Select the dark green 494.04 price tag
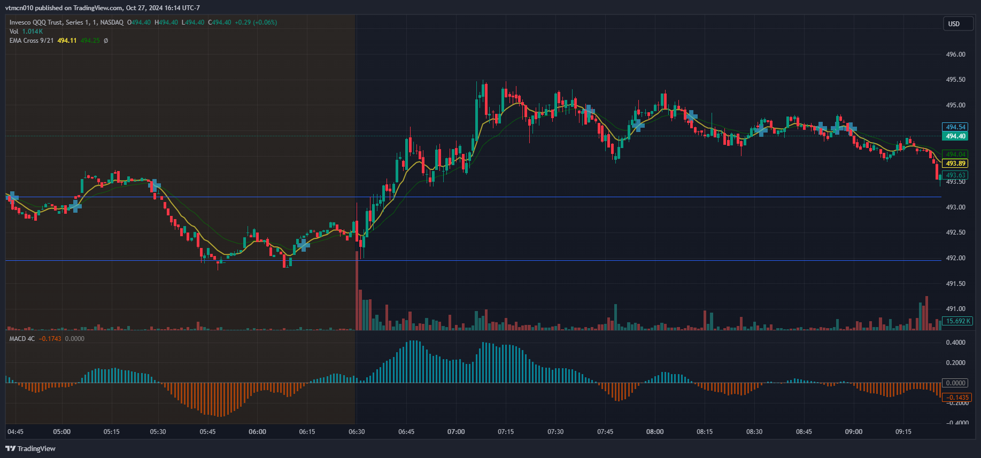The image size is (981, 458). click(x=955, y=154)
